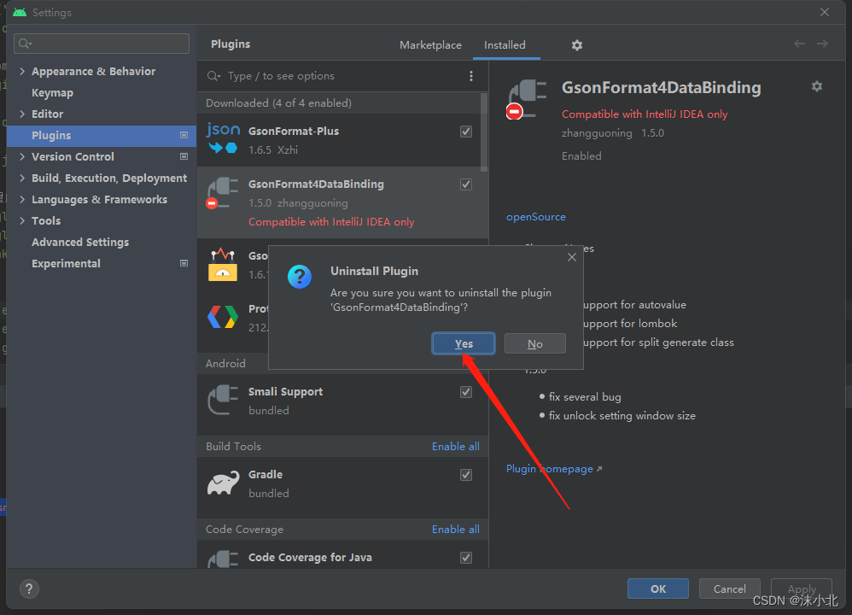The width and height of the screenshot is (852, 615).
Task: Open Experimental settings page
Action: coord(66,263)
